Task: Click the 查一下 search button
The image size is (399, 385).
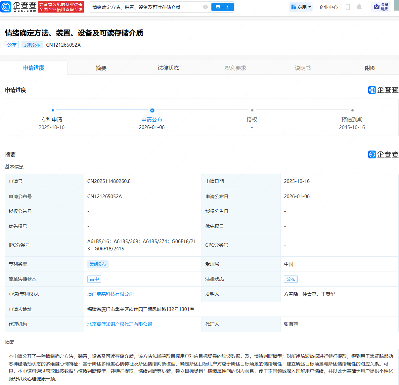Action: pos(222,7)
